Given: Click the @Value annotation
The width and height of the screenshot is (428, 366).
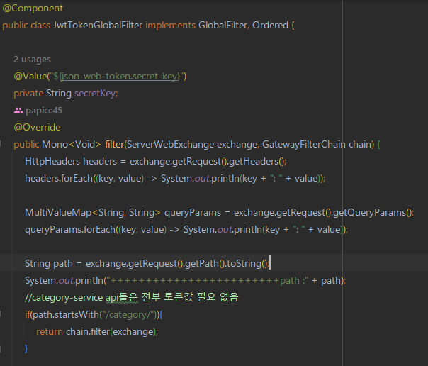Looking at the screenshot, I should [30, 76].
